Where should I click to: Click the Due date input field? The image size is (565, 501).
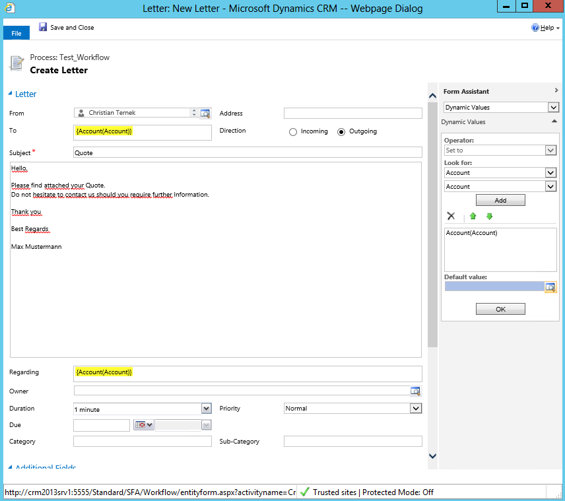click(102, 425)
